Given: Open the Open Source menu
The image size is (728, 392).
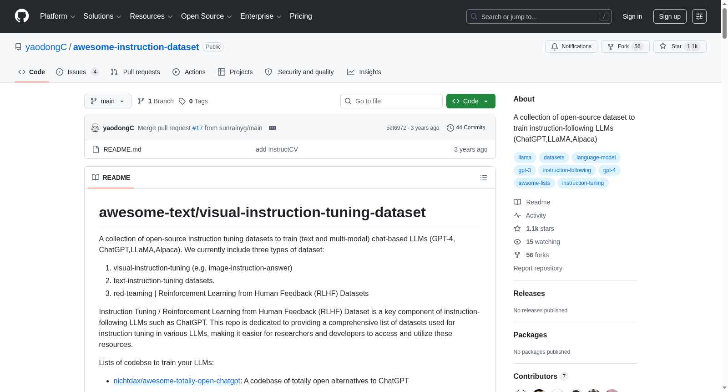Looking at the screenshot, I should 207,16.
